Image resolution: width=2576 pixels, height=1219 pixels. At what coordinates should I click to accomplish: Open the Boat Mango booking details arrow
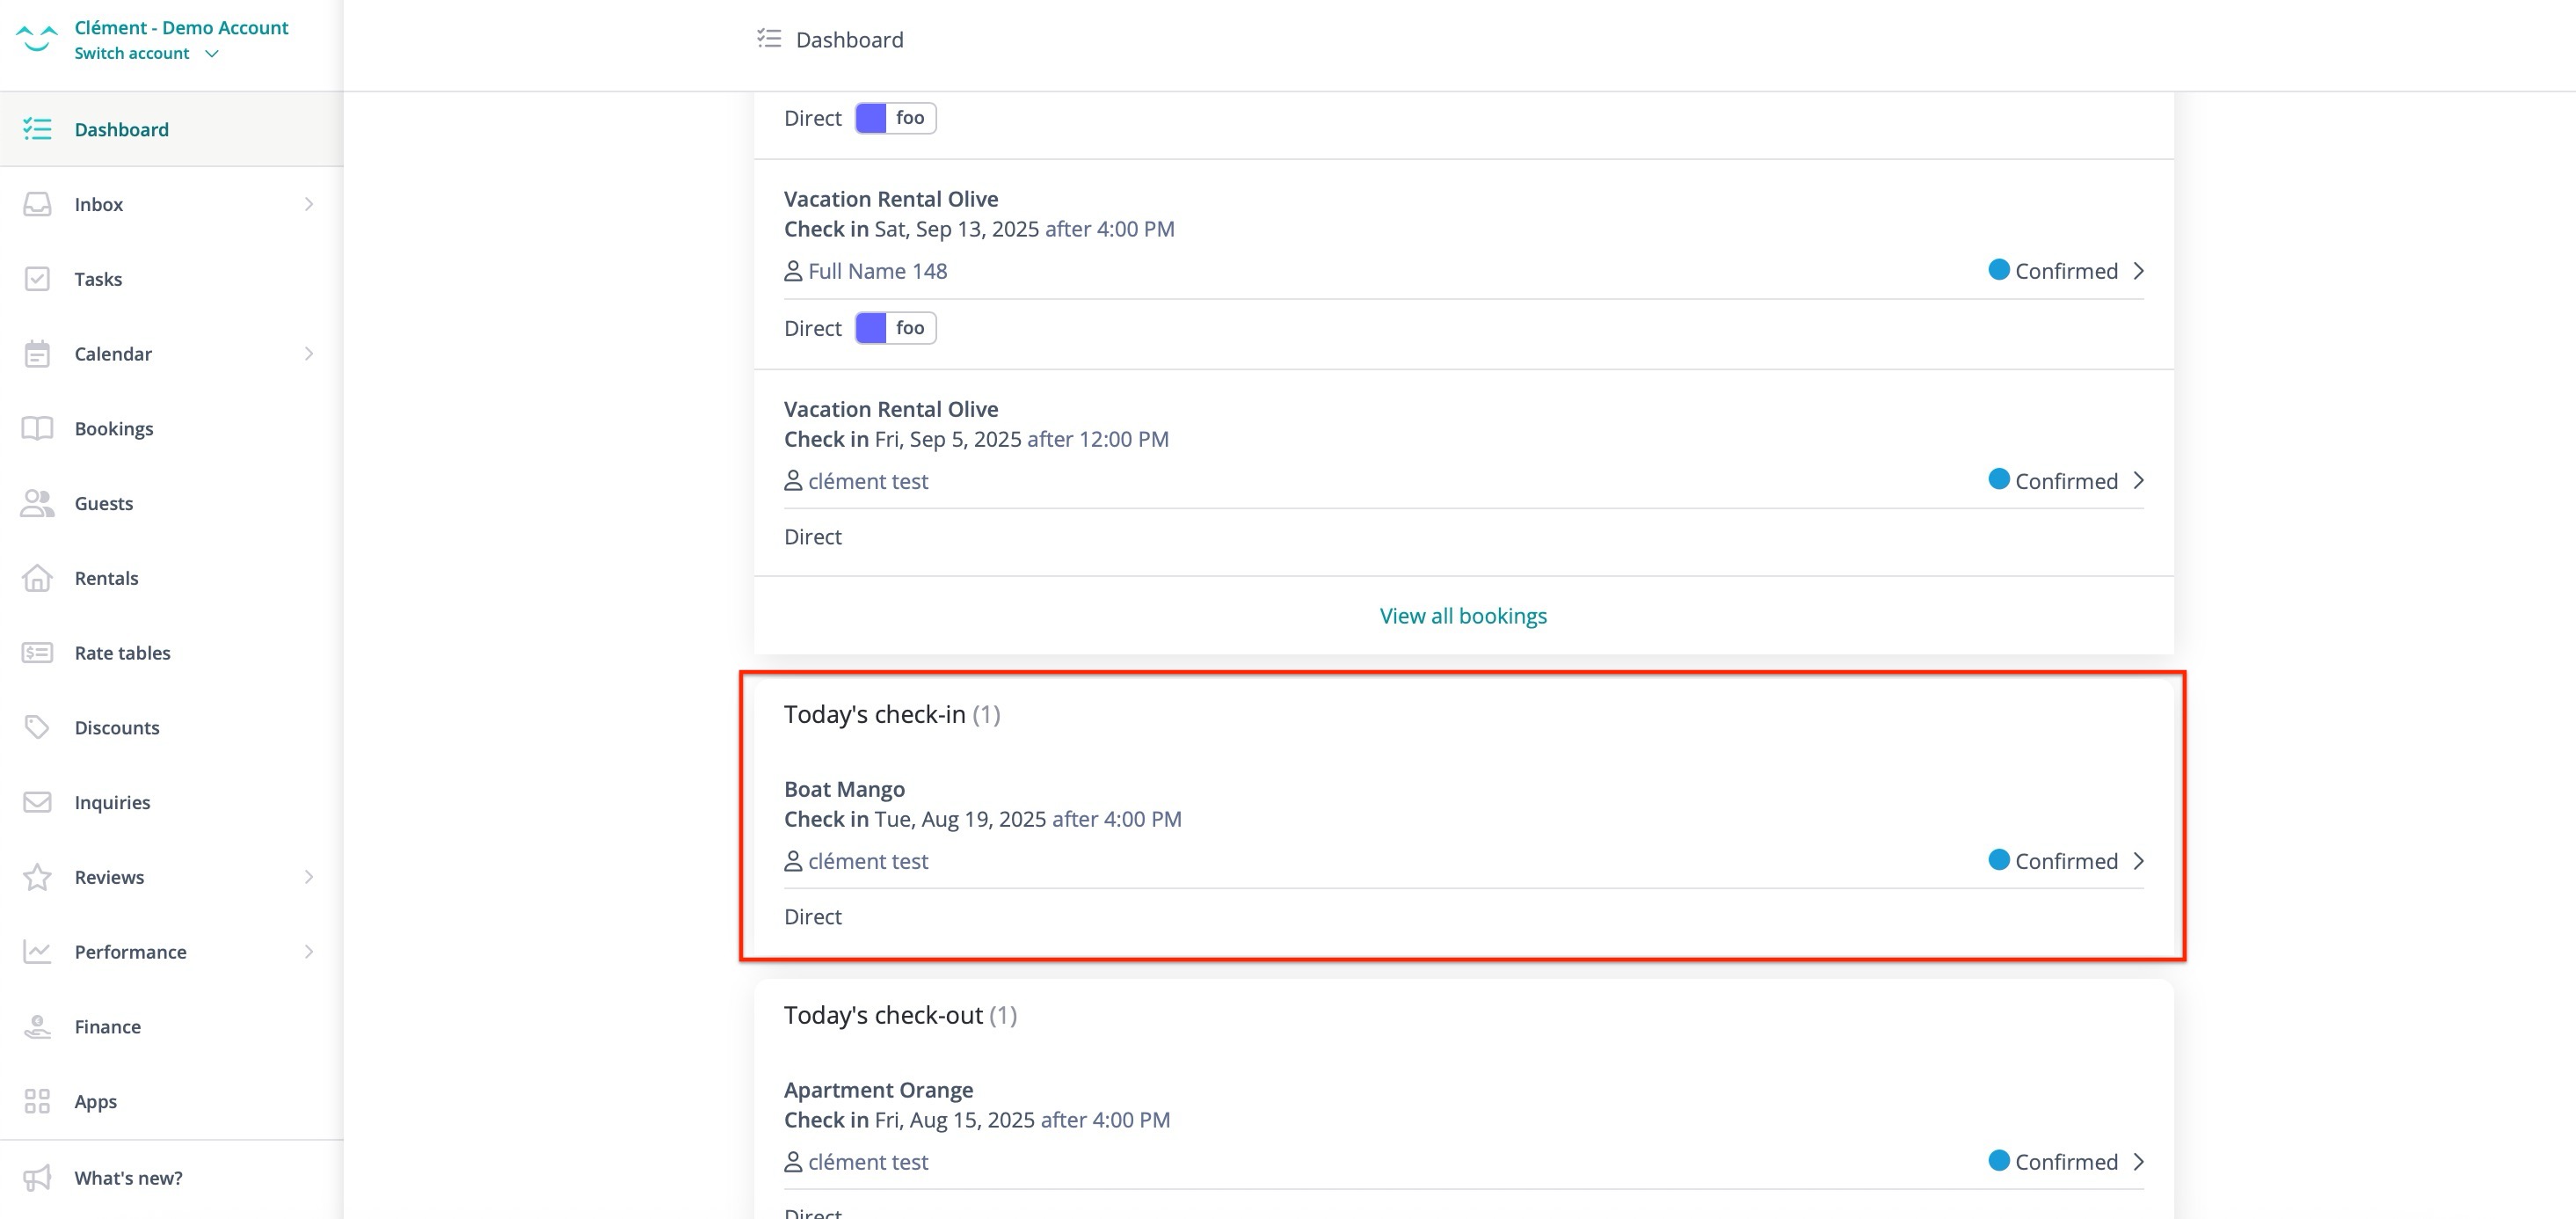click(2140, 860)
